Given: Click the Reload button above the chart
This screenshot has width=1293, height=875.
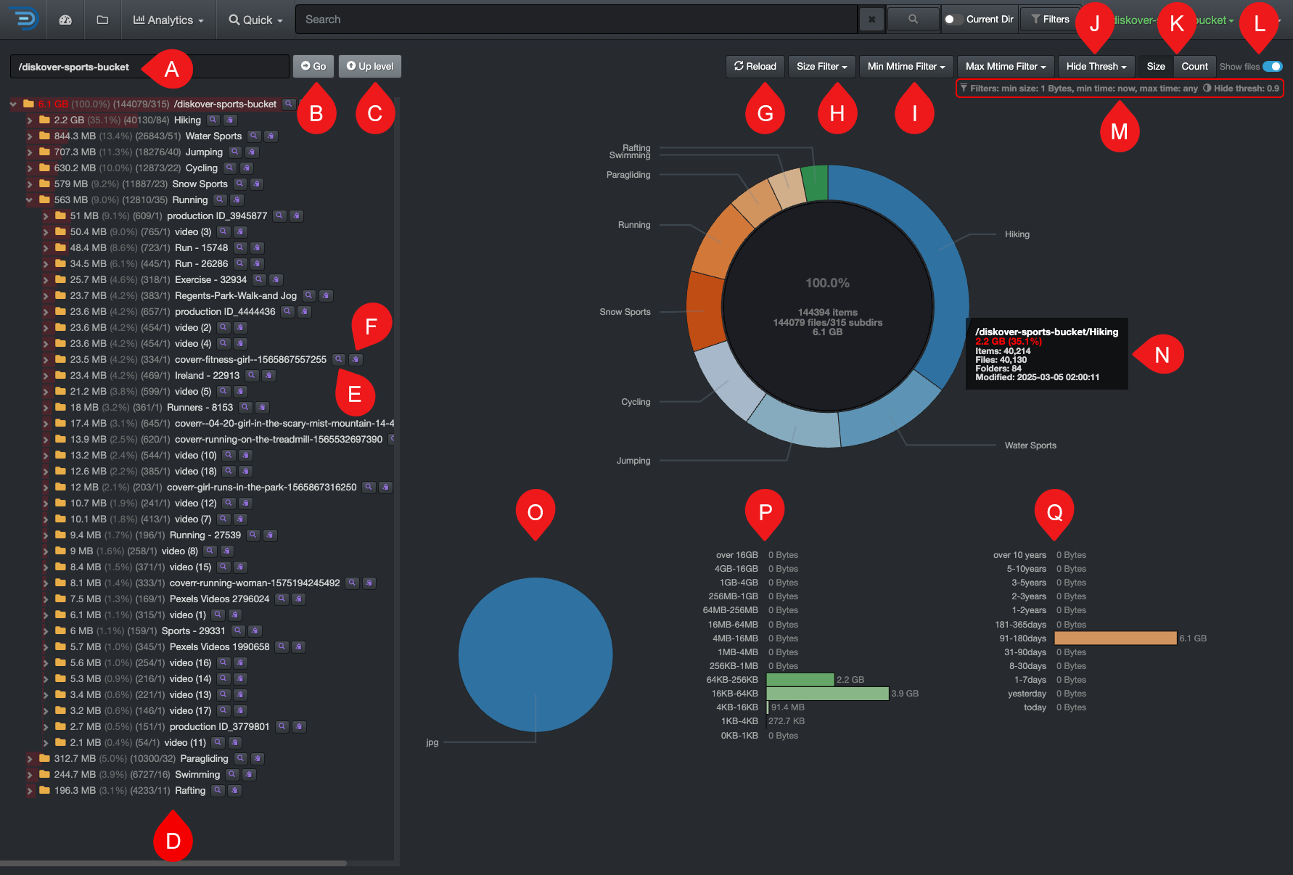Looking at the screenshot, I should [755, 66].
